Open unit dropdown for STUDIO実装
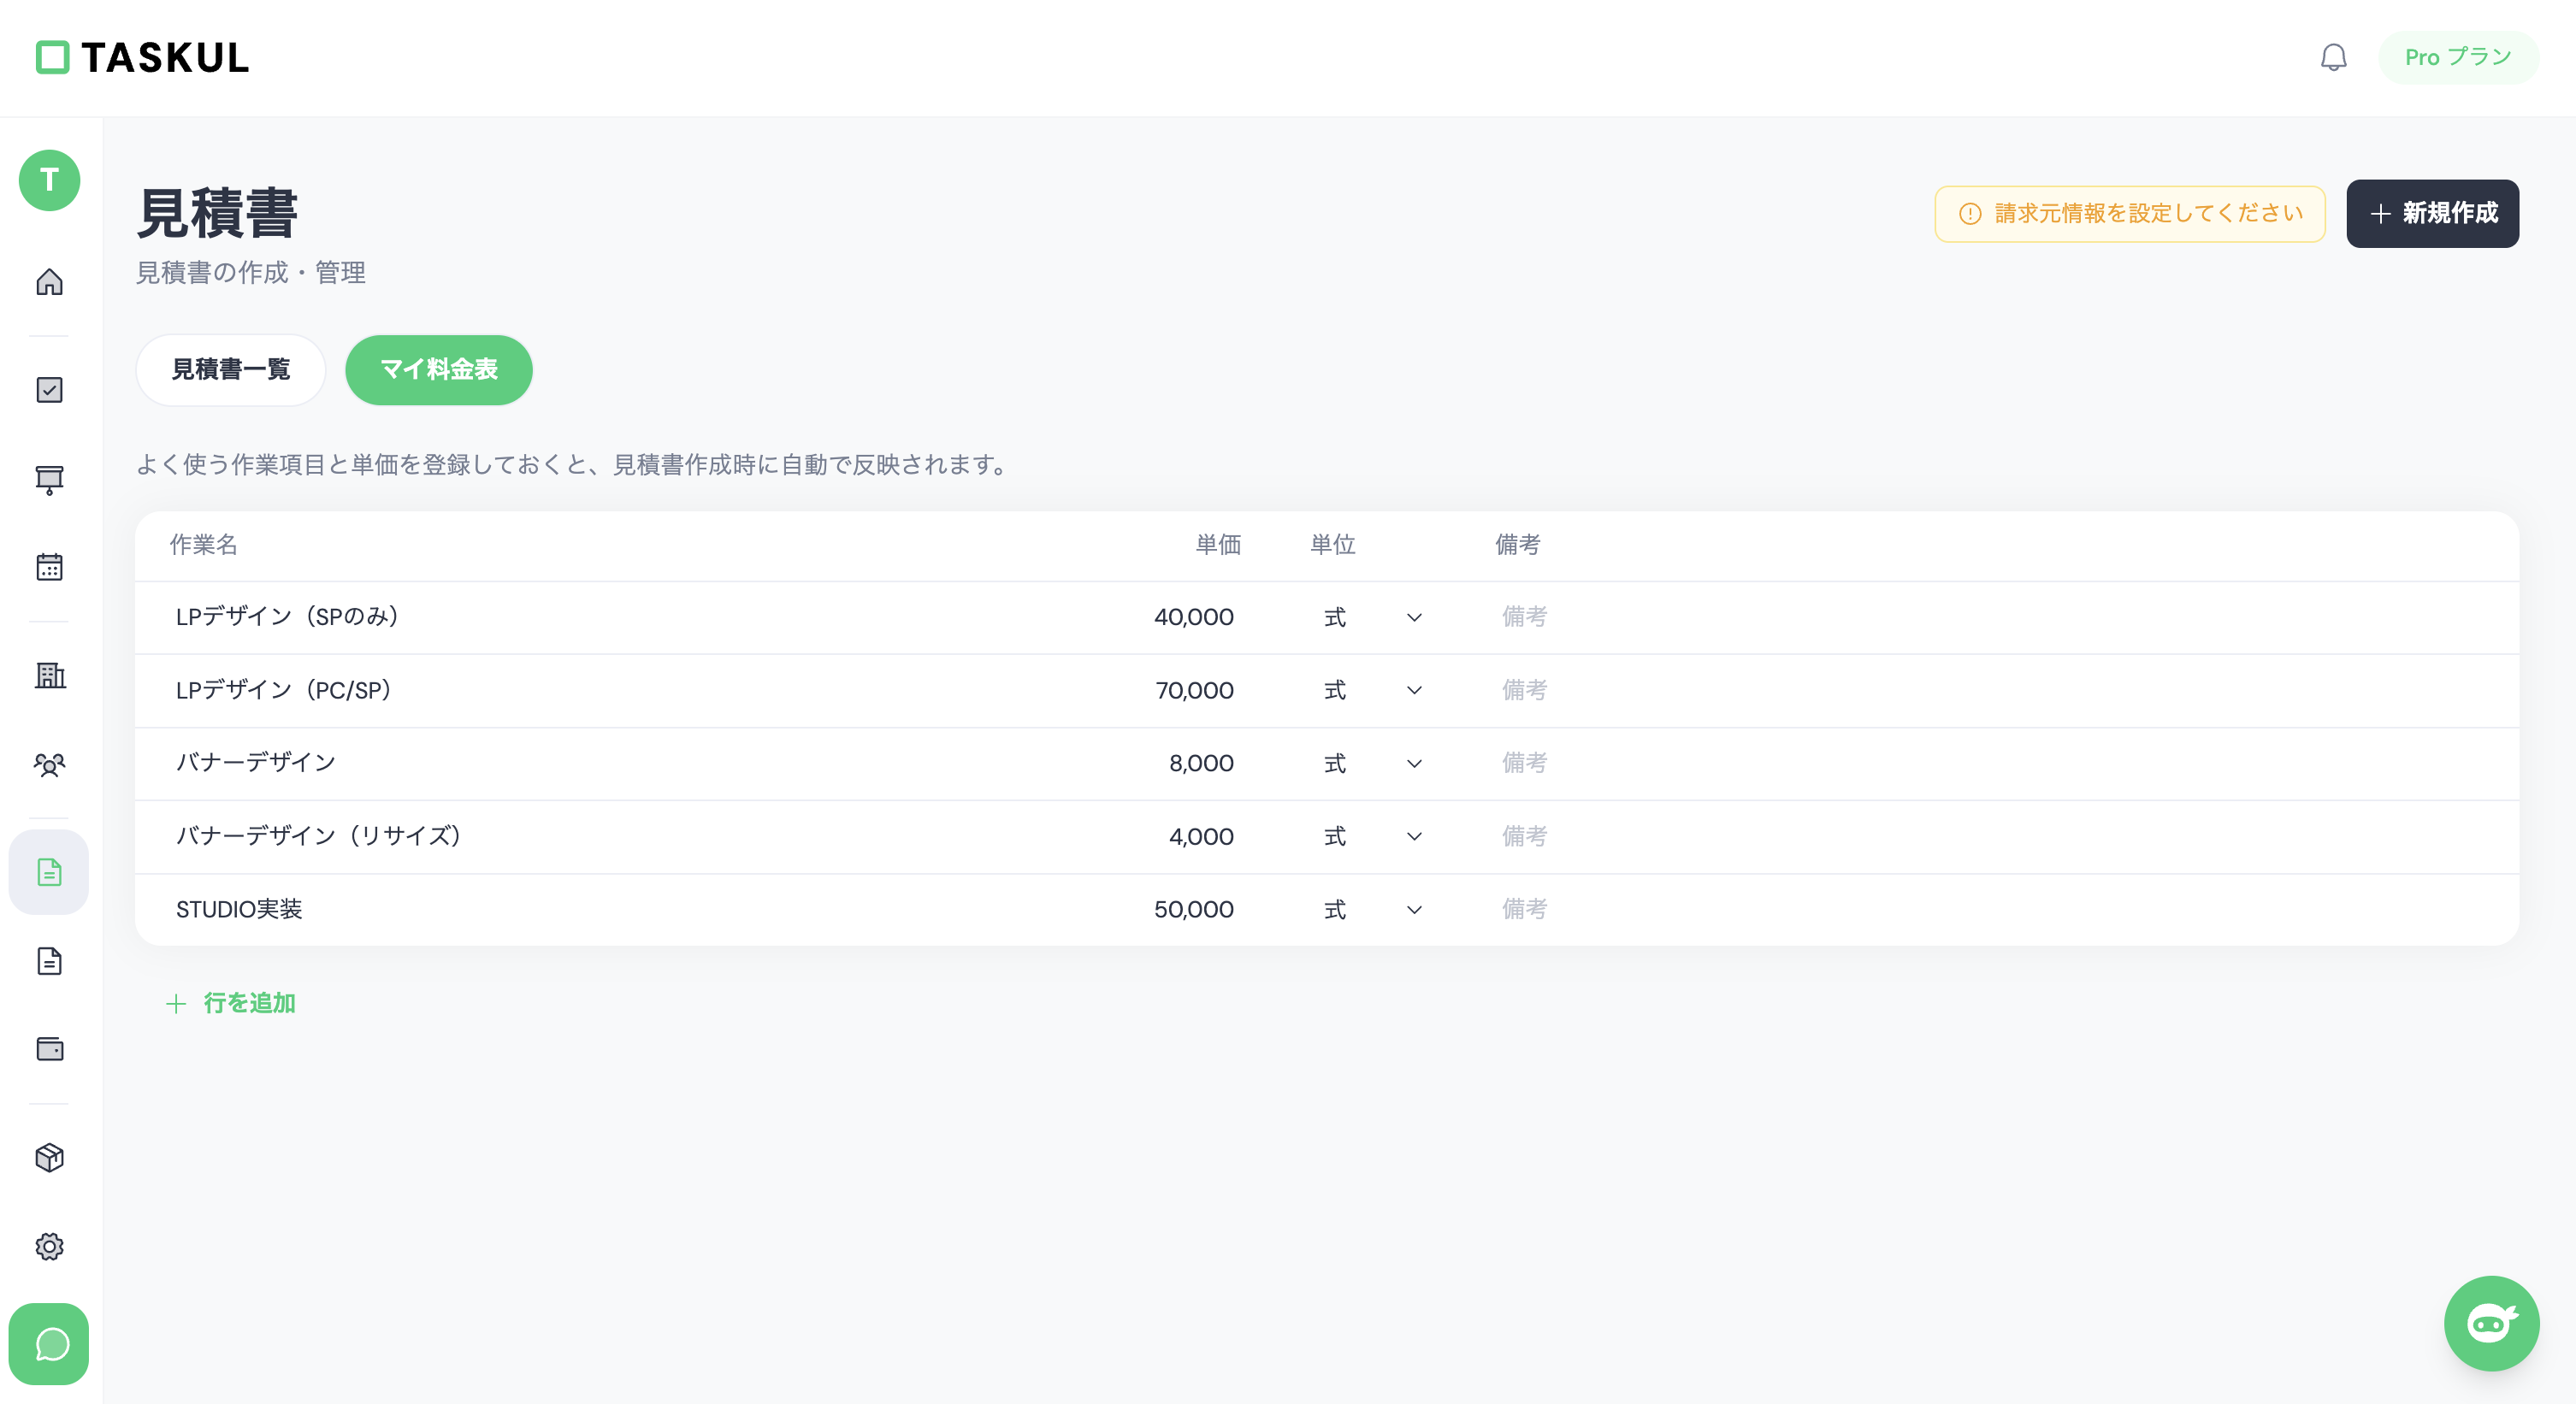Viewport: 2576px width, 1404px height. pos(1372,909)
